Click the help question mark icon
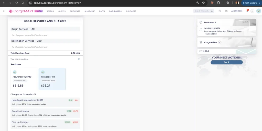 (220, 11)
